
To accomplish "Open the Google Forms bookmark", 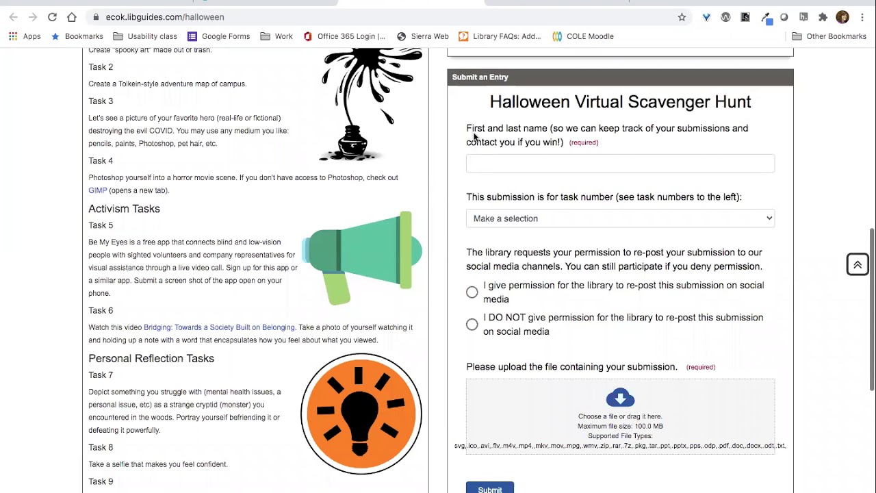I will coord(219,36).
